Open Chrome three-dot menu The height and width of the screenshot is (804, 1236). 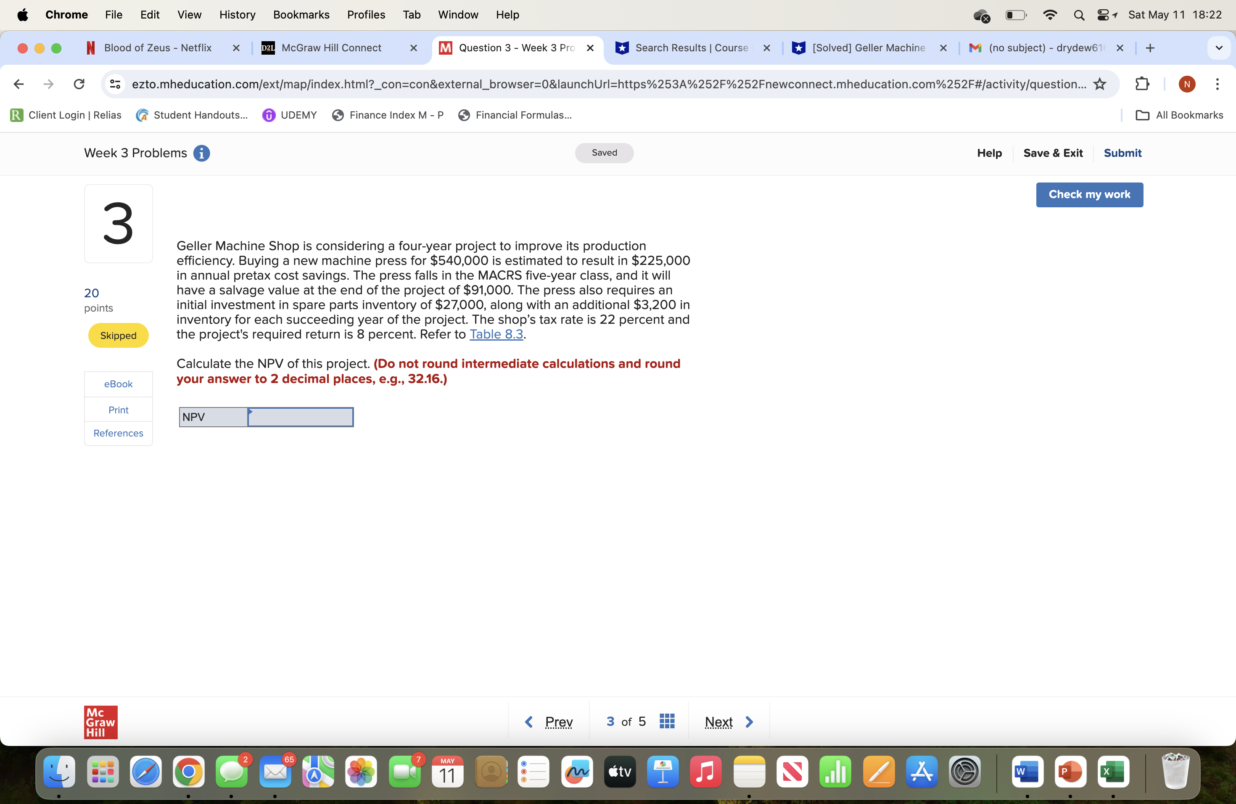[1217, 84]
